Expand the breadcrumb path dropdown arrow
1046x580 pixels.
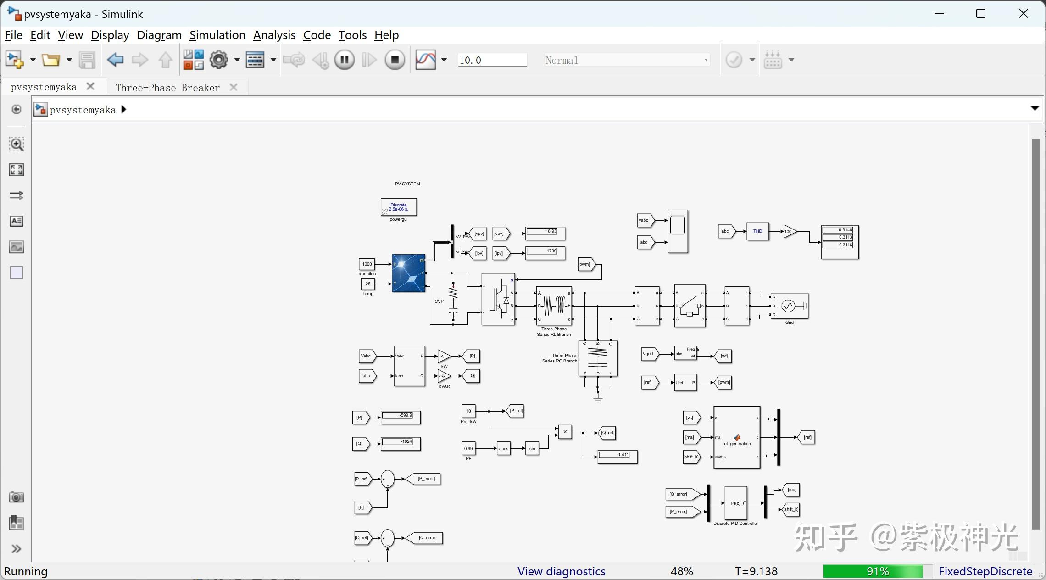pyautogui.click(x=1035, y=108)
